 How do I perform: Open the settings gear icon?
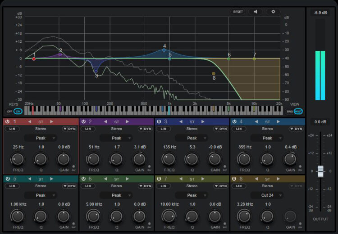tap(273, 12)
